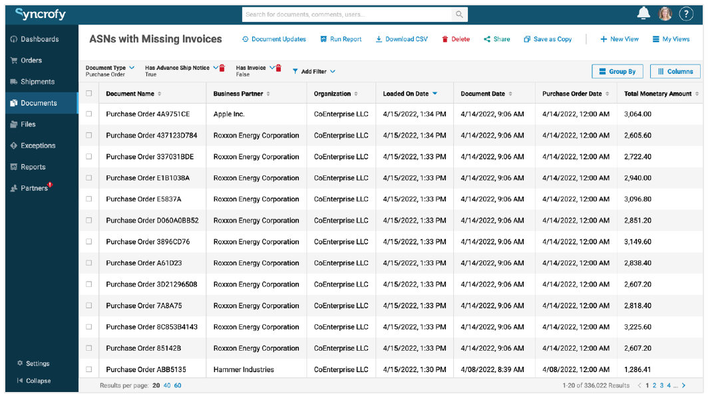The width and height of the screenshot is (724, 398).
Task: Check the Purchase Order 3896CD76 row
Action: click(89, 241)
